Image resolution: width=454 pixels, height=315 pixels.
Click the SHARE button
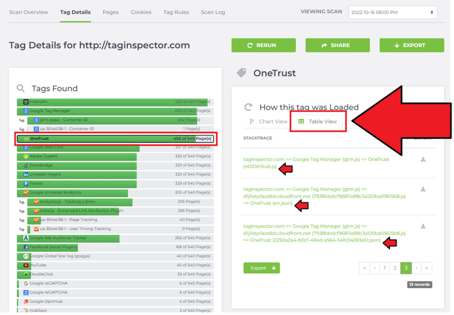(337, 46)
